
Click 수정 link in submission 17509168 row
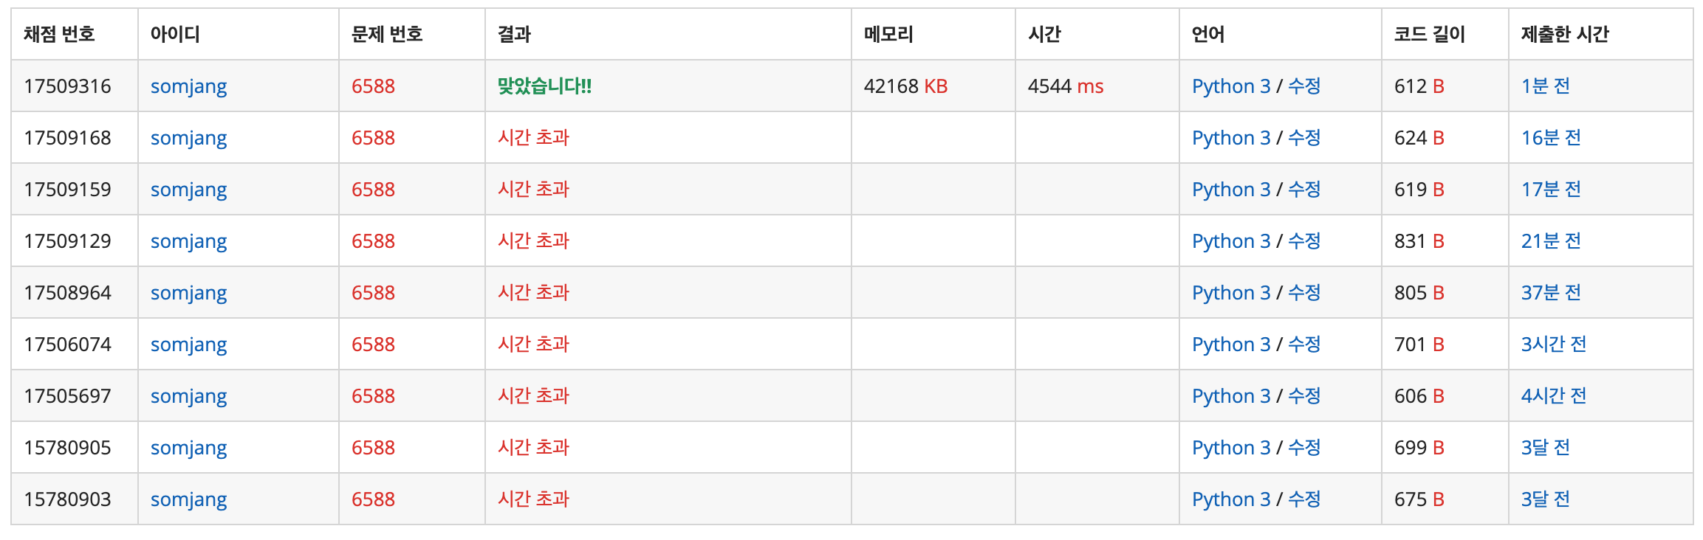(x=1304, y=138)
